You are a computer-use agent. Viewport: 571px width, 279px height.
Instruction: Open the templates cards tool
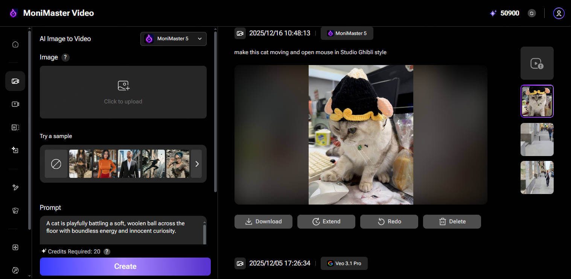(x=15, y=211)
